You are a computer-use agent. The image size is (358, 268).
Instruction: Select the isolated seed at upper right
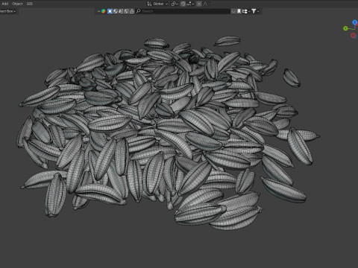coord(292,77)
